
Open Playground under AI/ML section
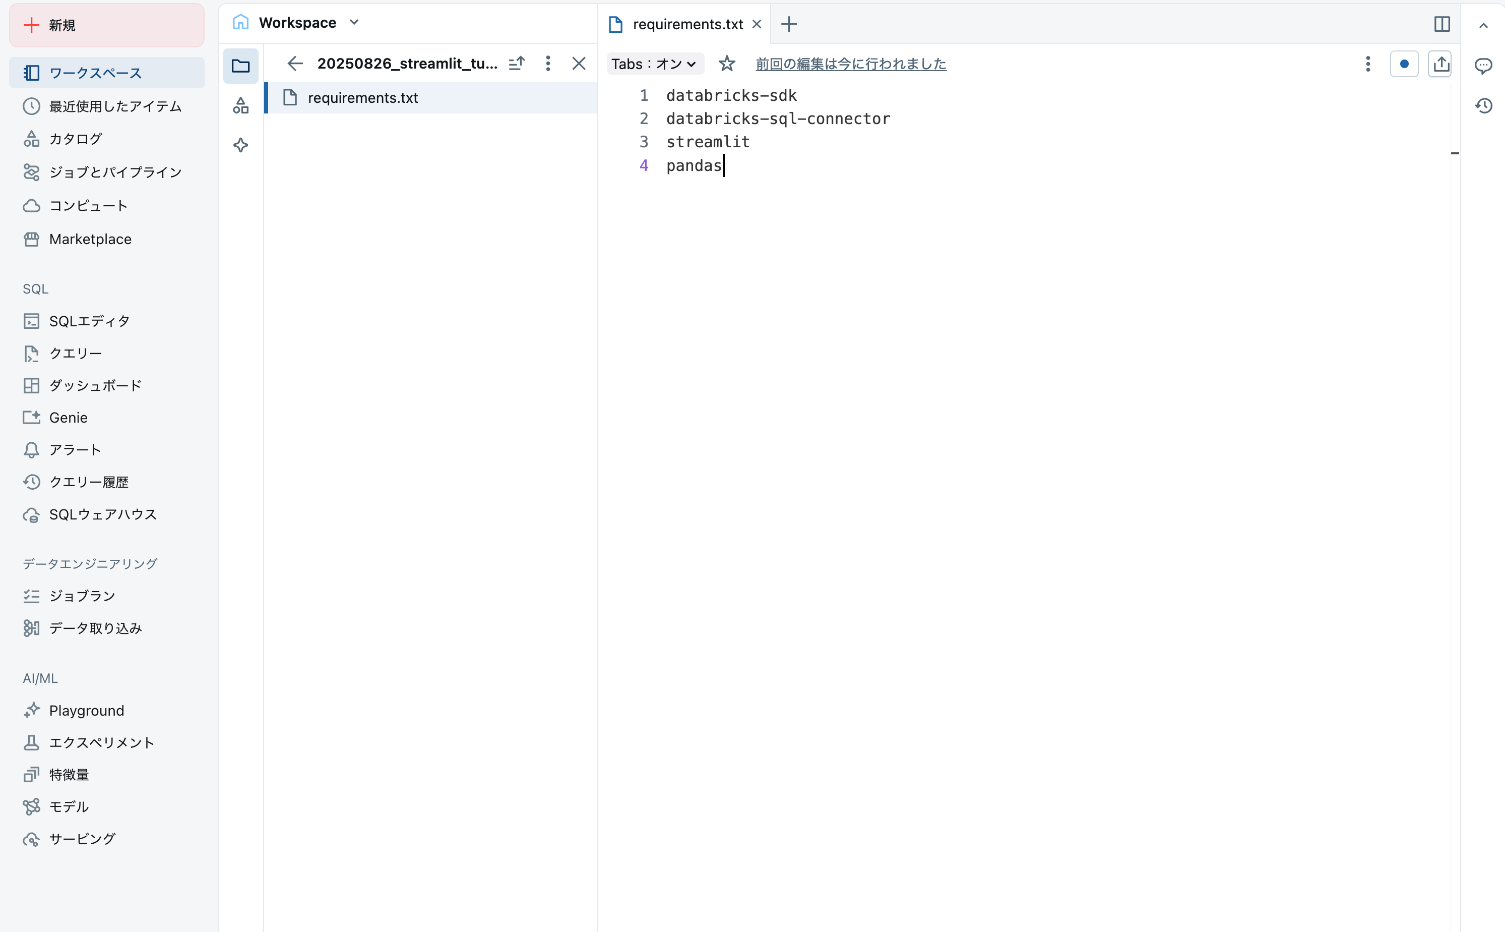[x=86, y=710]
